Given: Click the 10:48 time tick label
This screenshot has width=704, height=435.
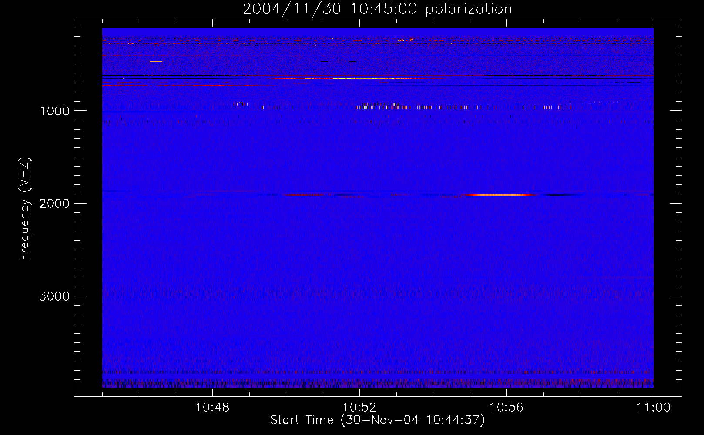Looking at the screenshot, I should tap(212, 408).
